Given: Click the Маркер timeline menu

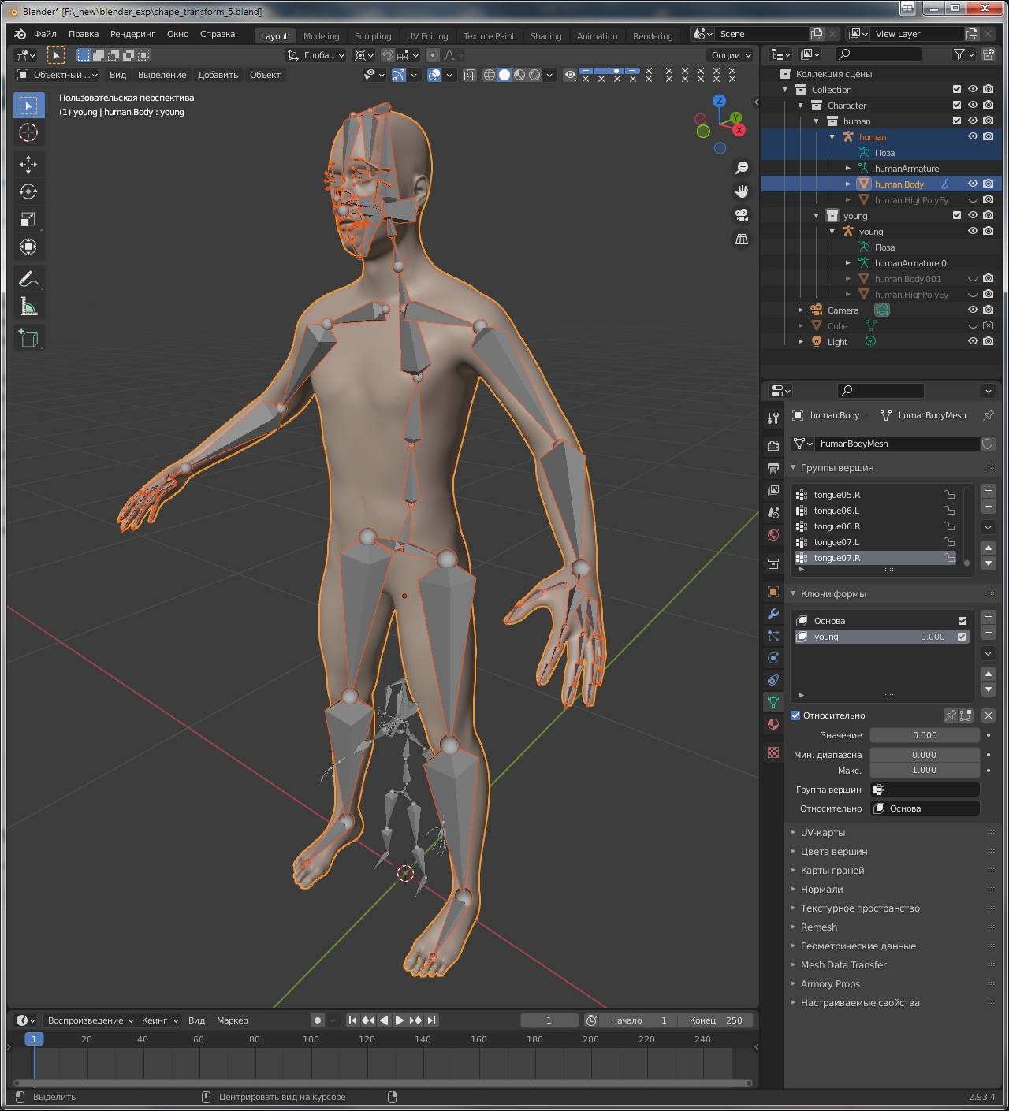Looking at the screenshot, I should 233,1020.
